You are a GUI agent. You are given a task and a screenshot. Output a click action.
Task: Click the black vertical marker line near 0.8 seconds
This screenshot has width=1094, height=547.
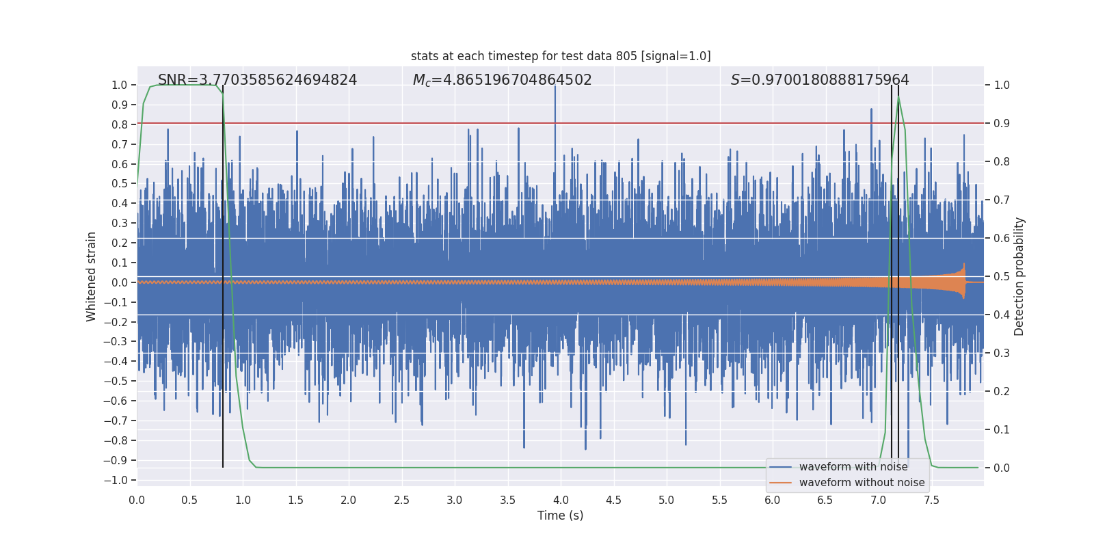[x=223, y=276]
